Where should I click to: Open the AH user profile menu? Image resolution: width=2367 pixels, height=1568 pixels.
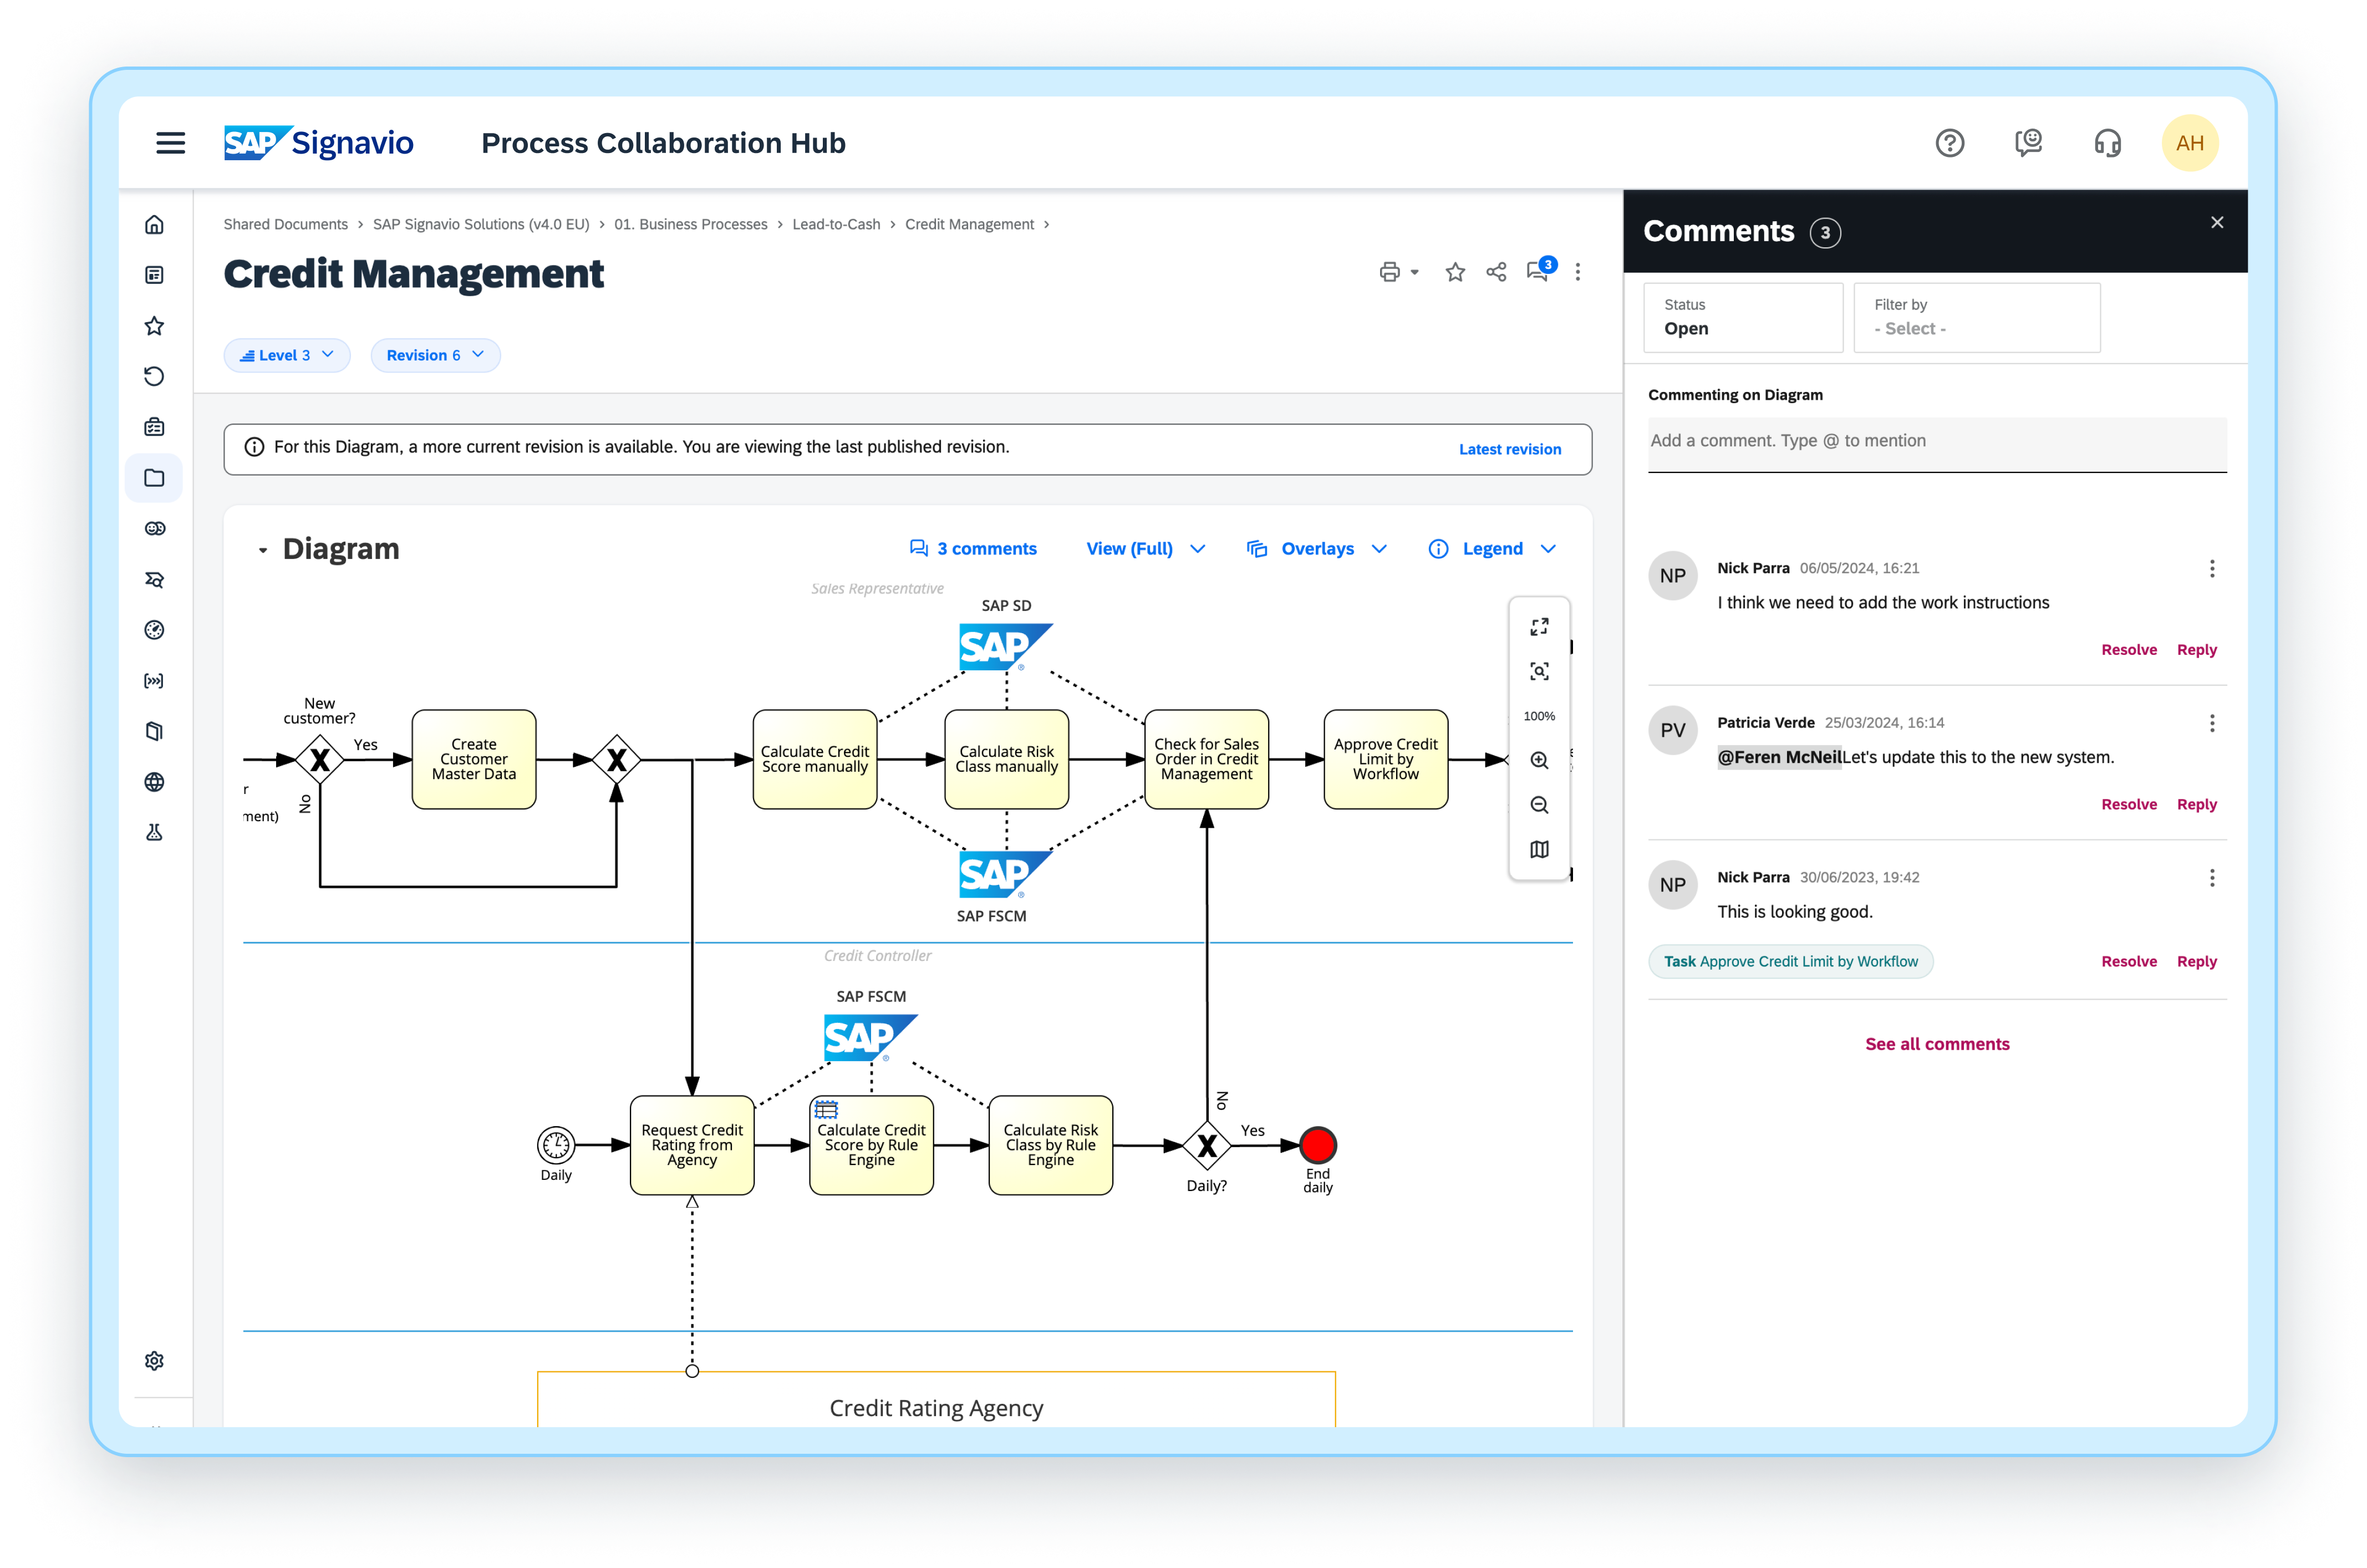(2190, 143)
